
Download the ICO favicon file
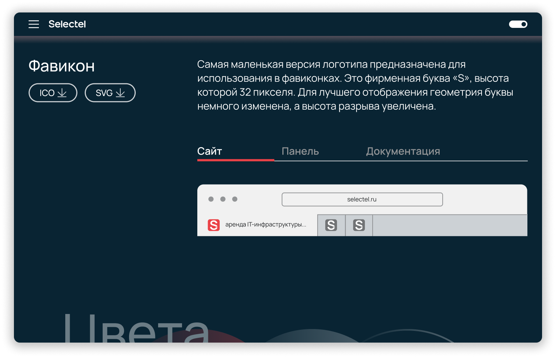click(x=53, y=93)
